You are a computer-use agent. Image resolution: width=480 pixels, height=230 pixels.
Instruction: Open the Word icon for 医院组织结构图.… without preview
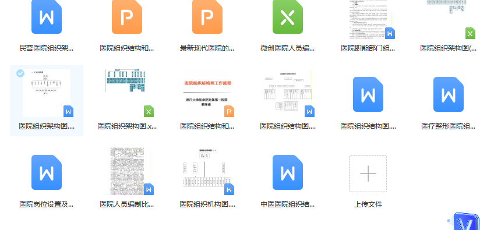tap(368, 94)
